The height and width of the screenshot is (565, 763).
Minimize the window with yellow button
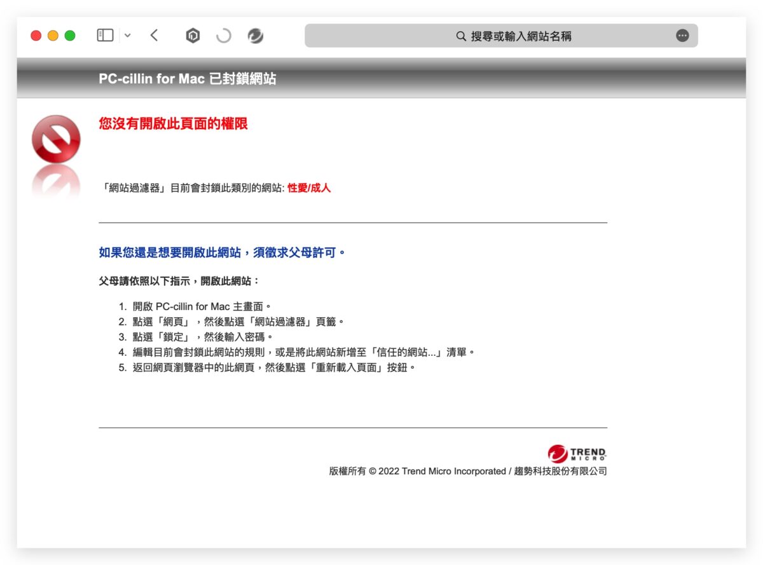tap(53, 36)
